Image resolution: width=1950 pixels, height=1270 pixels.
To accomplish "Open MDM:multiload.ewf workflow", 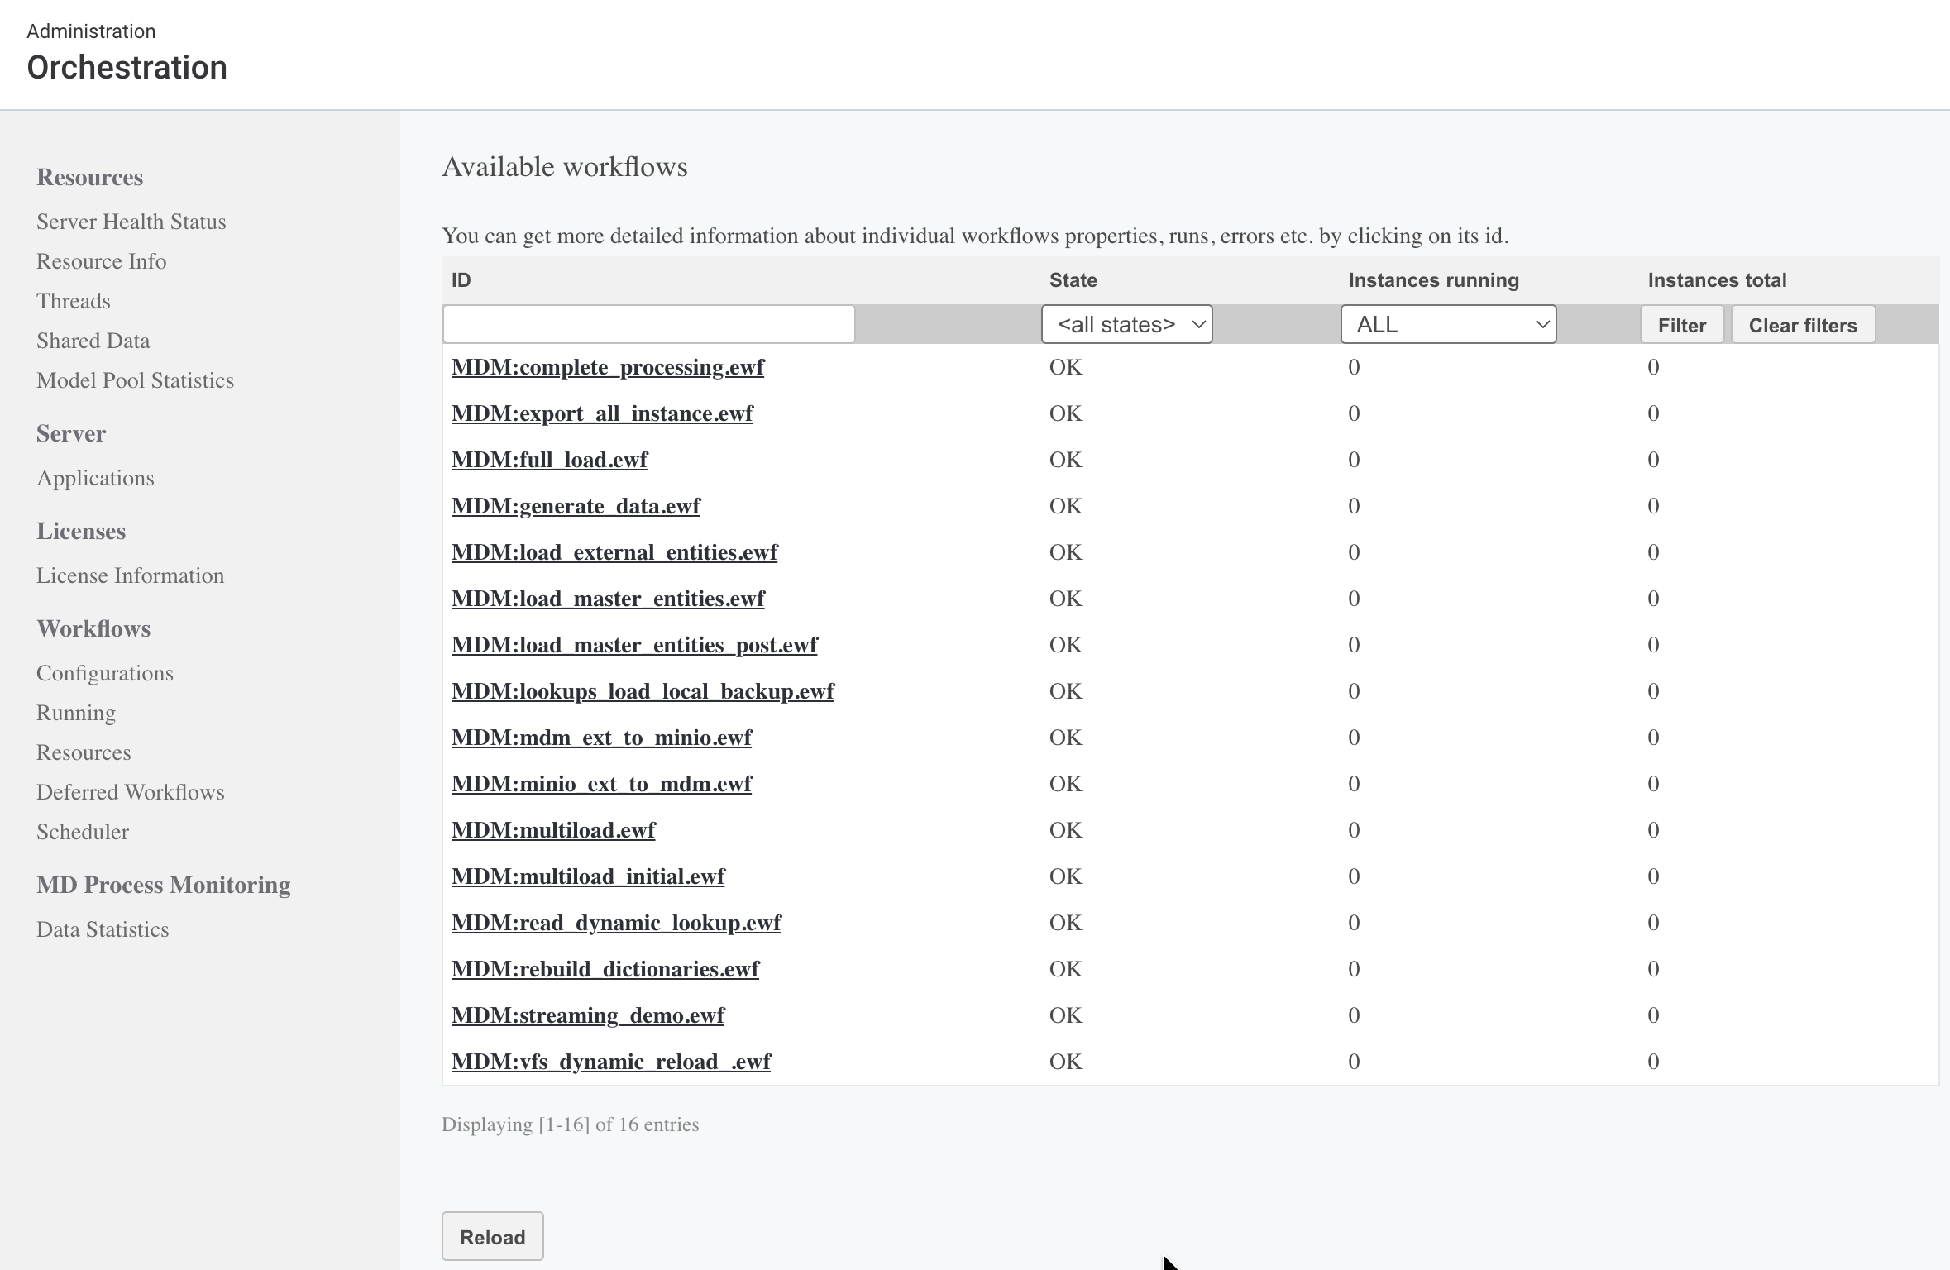I will (553, 830).
